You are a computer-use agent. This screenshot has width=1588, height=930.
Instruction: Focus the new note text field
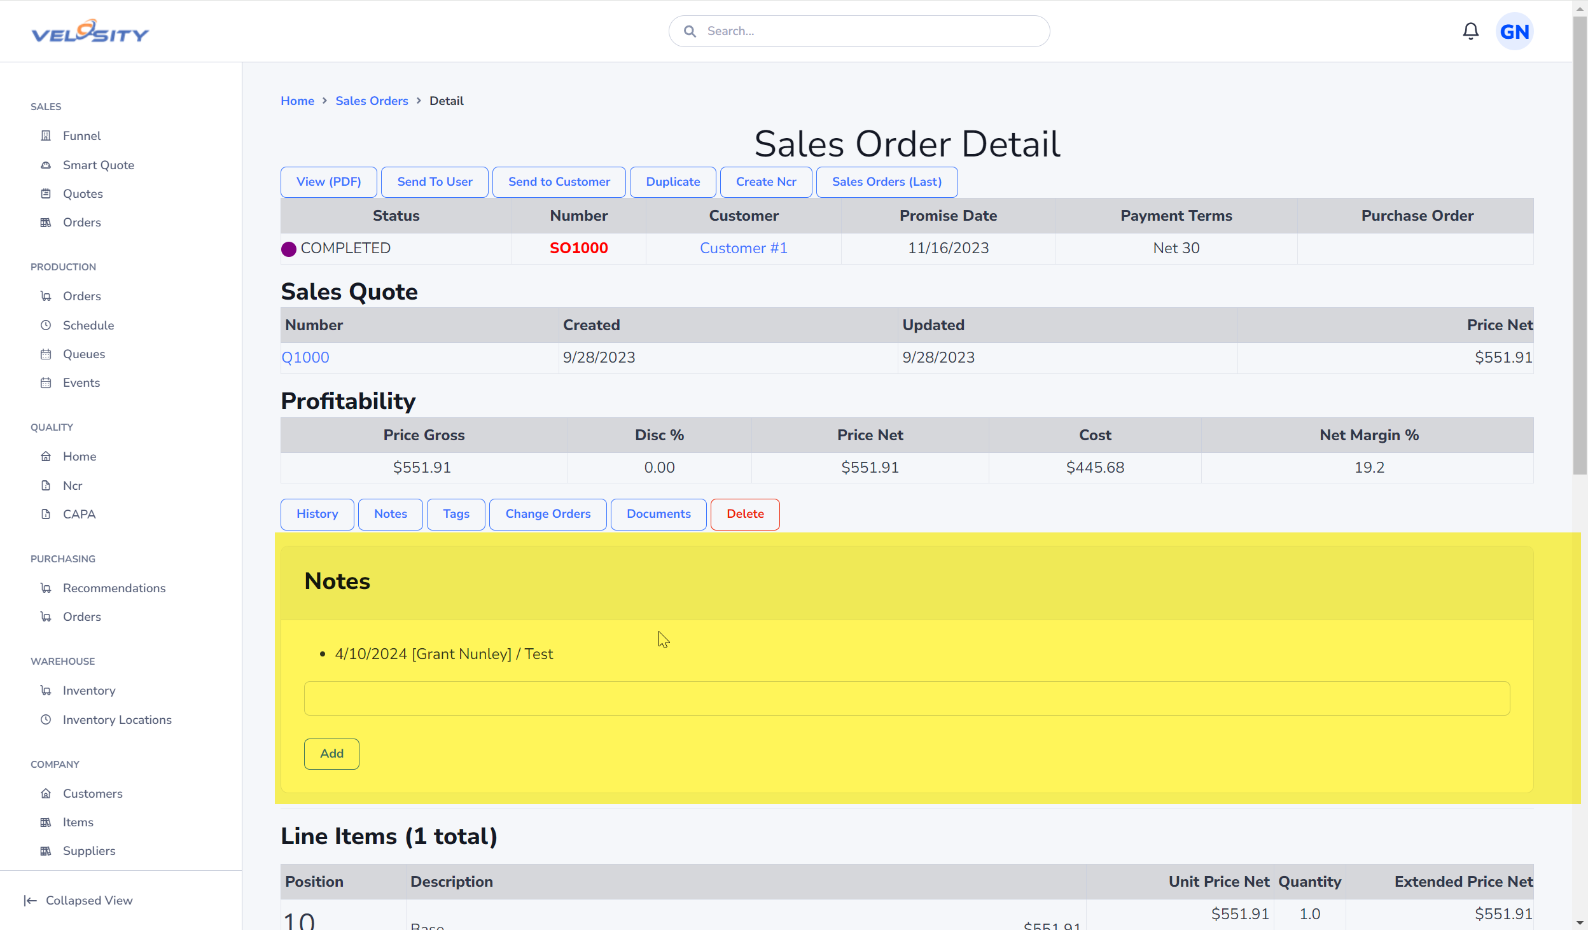pos(907,698)
